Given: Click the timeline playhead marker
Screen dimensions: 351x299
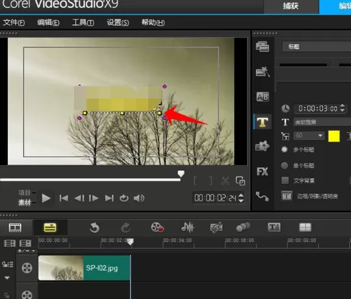Looking at the screenshot, I should [131, 242].
